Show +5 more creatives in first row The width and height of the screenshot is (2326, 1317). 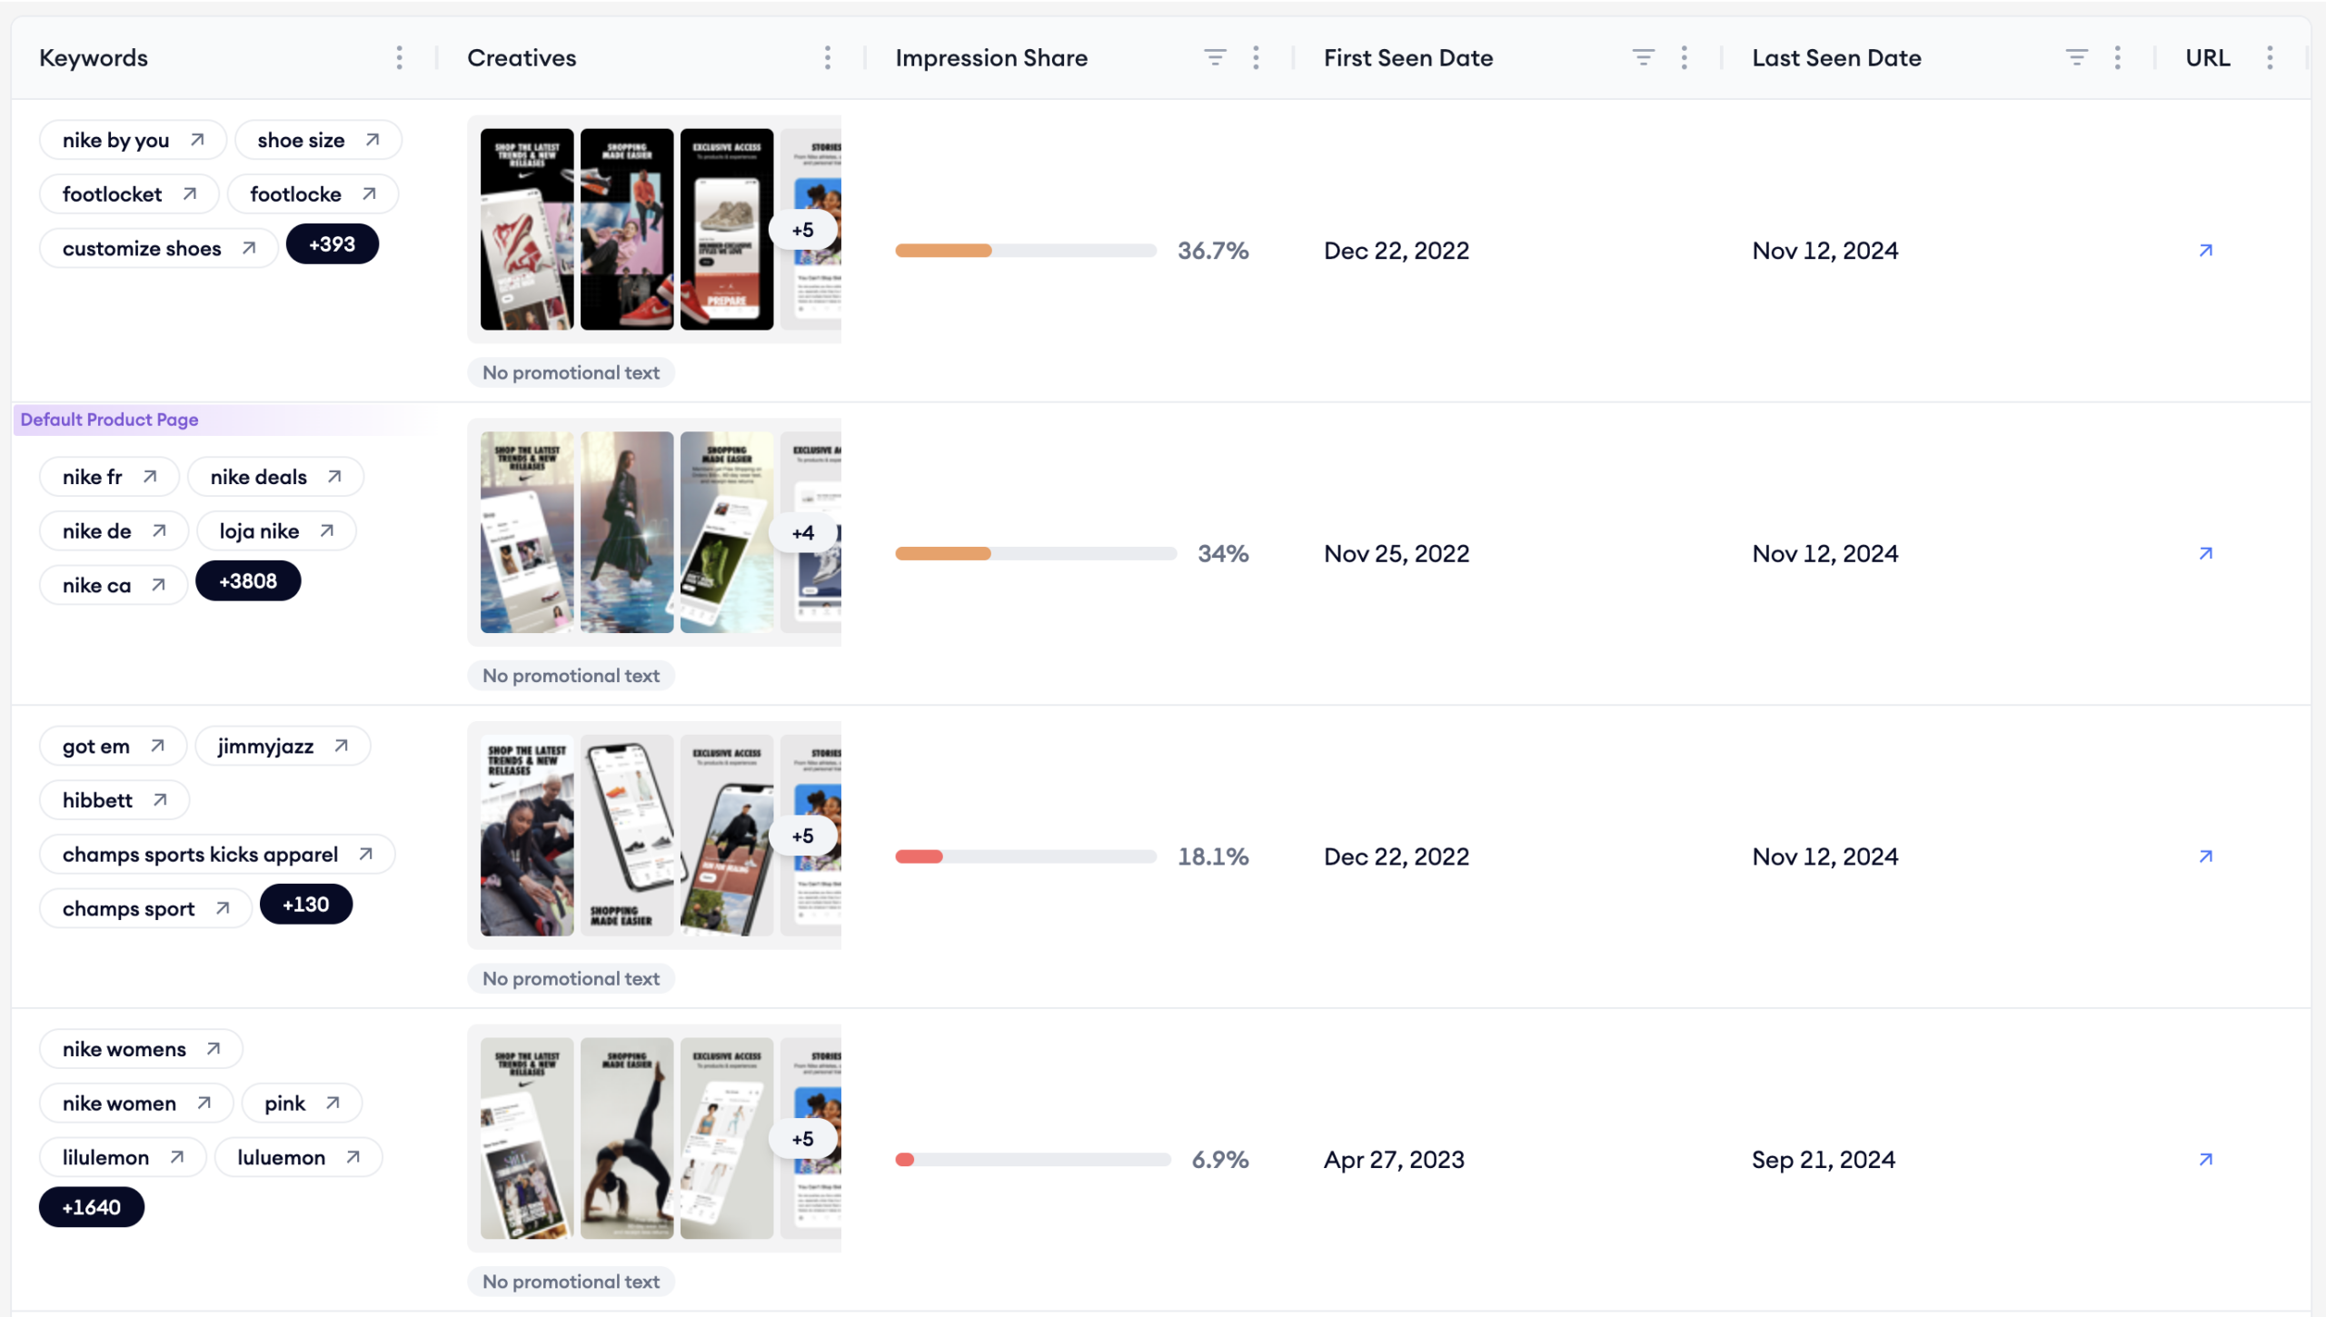pos(802,230)
